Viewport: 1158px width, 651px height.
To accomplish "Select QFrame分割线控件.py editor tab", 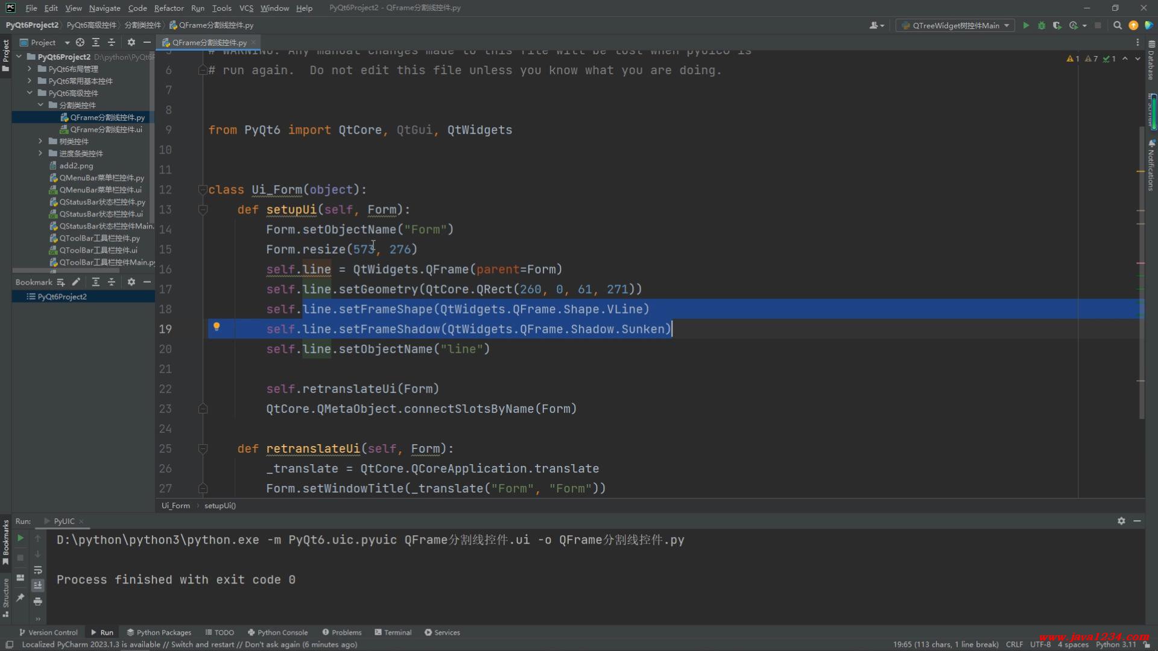I will pos(209,42).
